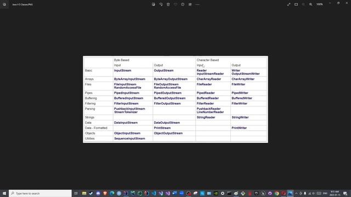Click the PrintWriter text in the image
Viewport: 351px width, 197px height.
(239, 128)
